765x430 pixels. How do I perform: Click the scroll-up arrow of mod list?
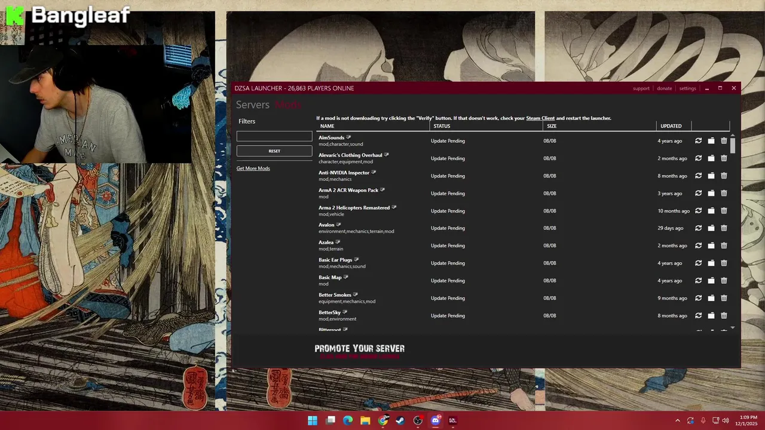(x=733, y=135)
